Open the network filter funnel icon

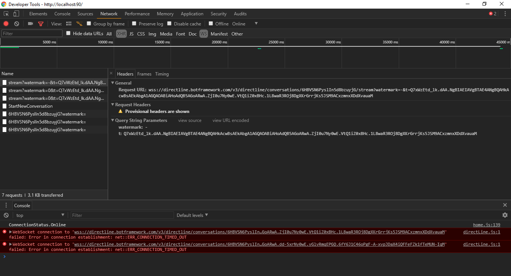[x=41, y=24]
